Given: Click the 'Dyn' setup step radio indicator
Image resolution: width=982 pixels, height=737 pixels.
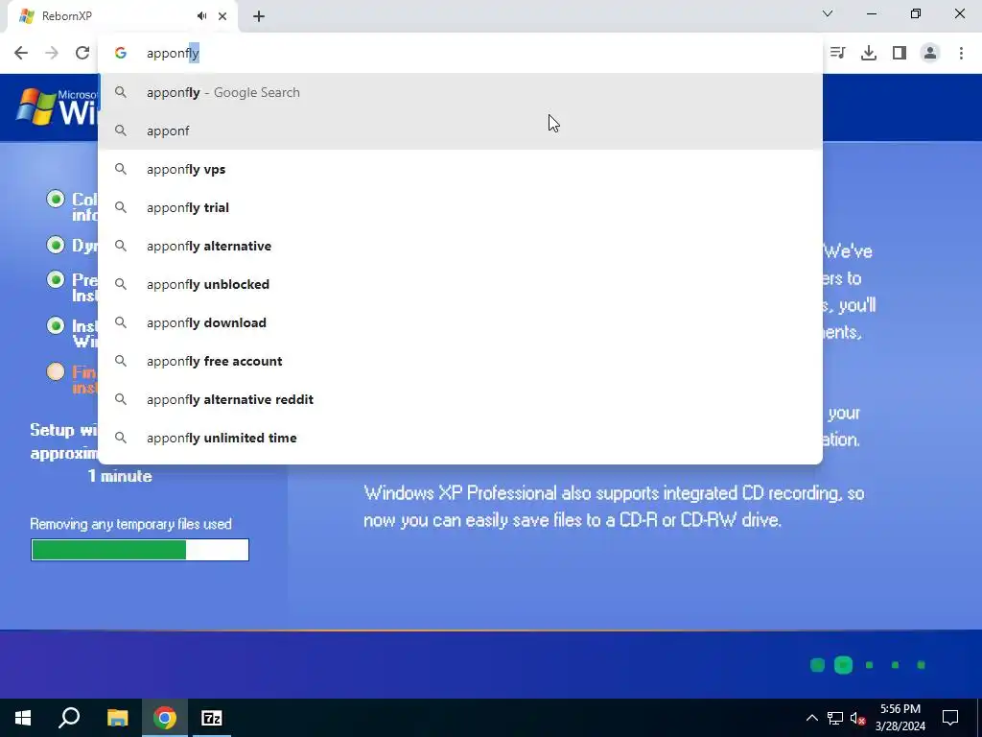Looking at the screenshot, I should 56,245.
